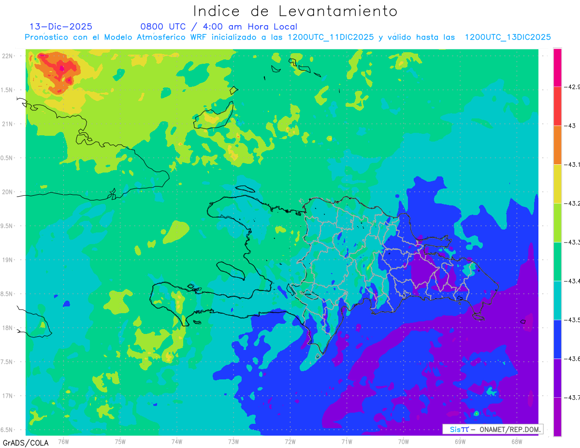Pick the color bar value "-43.4"

(572, 281)
